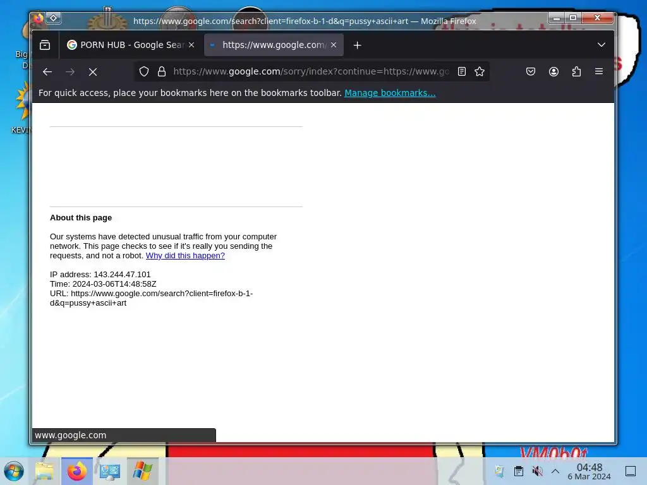Click the IP address 143.244.47.101 text
The image size is (647, 485).
(x=100, y=275)
